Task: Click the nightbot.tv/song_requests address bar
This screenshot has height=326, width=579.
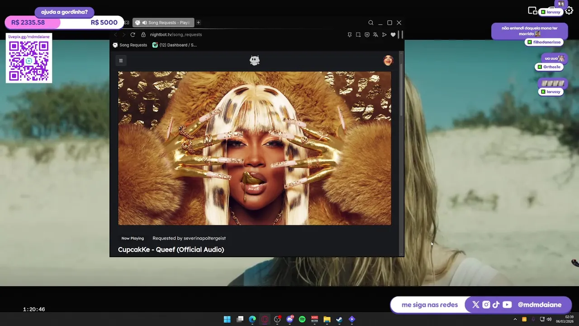Action: point(176,34)
